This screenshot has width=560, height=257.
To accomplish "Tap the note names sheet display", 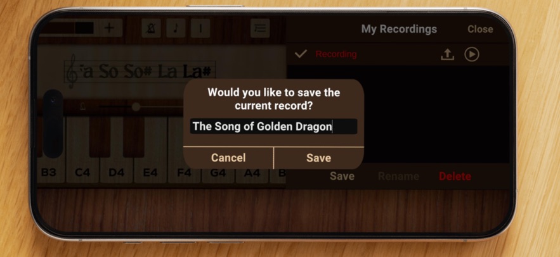I will tap(140, 72).
